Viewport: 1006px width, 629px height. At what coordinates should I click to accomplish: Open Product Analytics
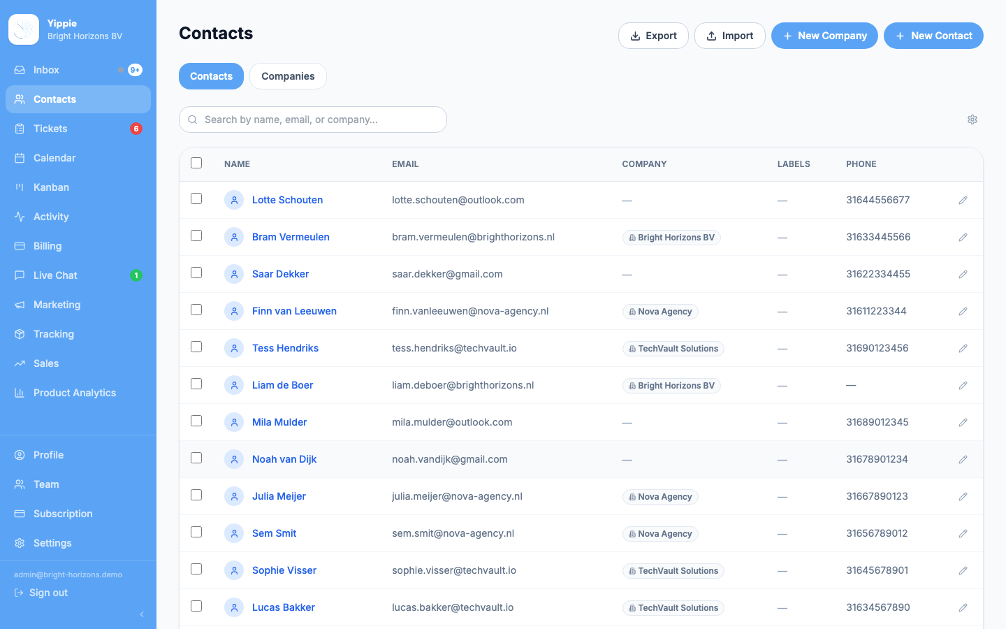point(78,393)
